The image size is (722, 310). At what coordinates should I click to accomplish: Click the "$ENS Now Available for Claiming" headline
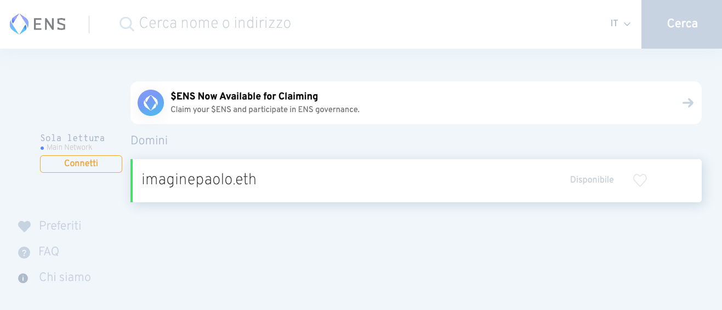point(244,96)
